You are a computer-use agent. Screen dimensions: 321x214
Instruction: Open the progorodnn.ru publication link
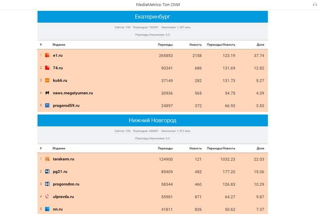coord(66,184)
